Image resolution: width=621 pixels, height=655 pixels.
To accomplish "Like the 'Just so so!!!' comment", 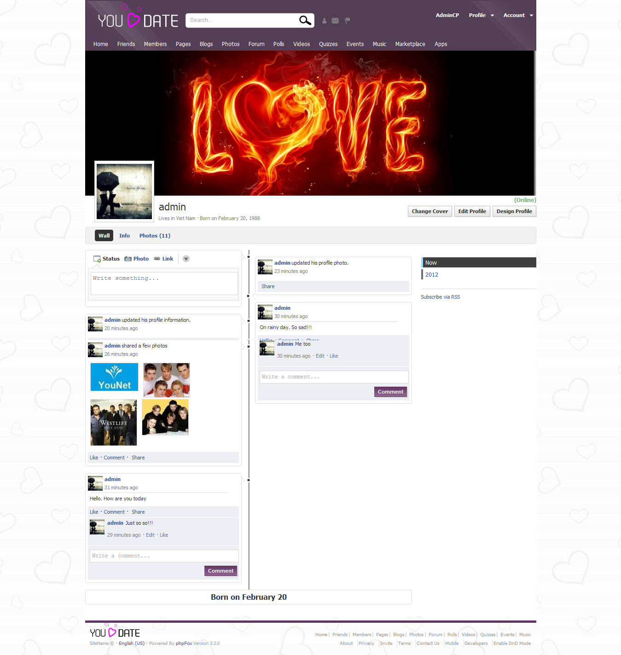I will pos(164,535).
